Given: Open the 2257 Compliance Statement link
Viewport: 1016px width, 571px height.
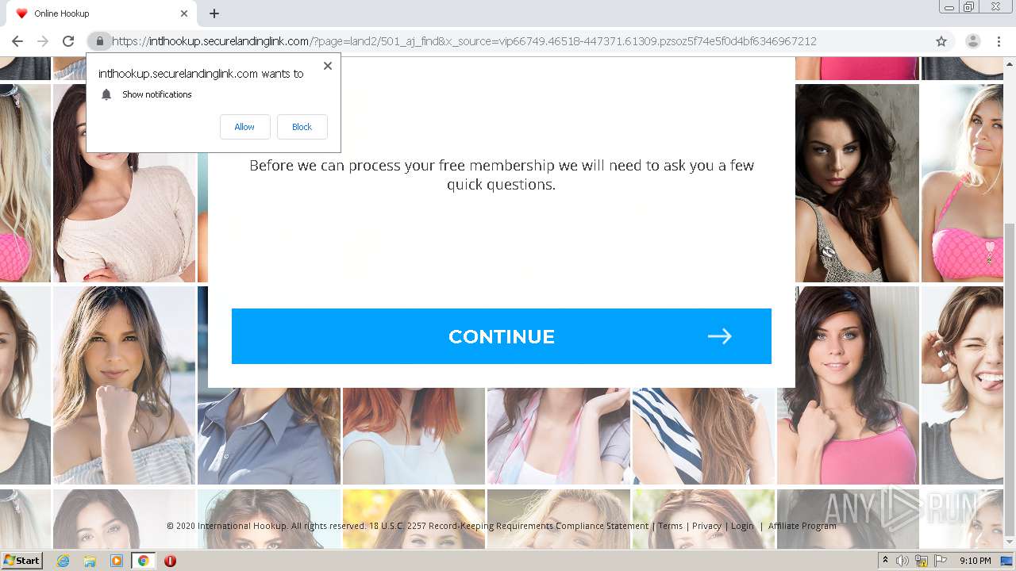Looking at the screenshot, I should point(509,526).
